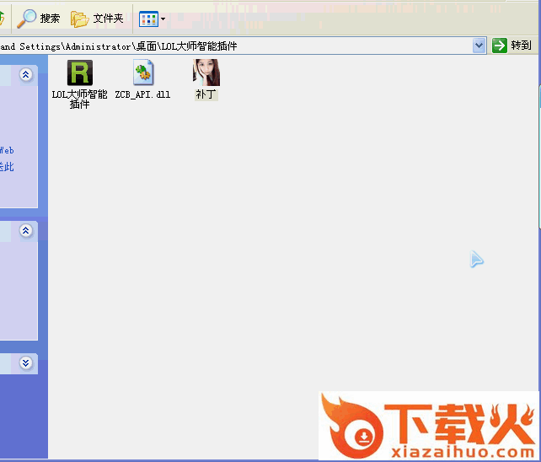This screenshot has height=462, width=541.
Task: Open the Views dropdown arrow
Action: tap(163, 19)
